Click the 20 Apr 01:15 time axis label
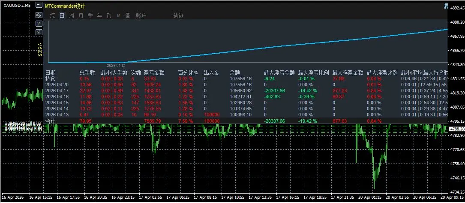The image size is (465, 203). click(x=369, y=197)
